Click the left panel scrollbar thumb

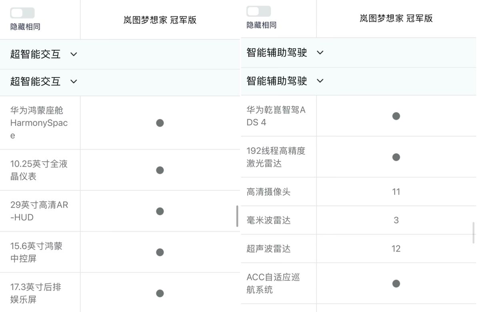coord(237,216)
